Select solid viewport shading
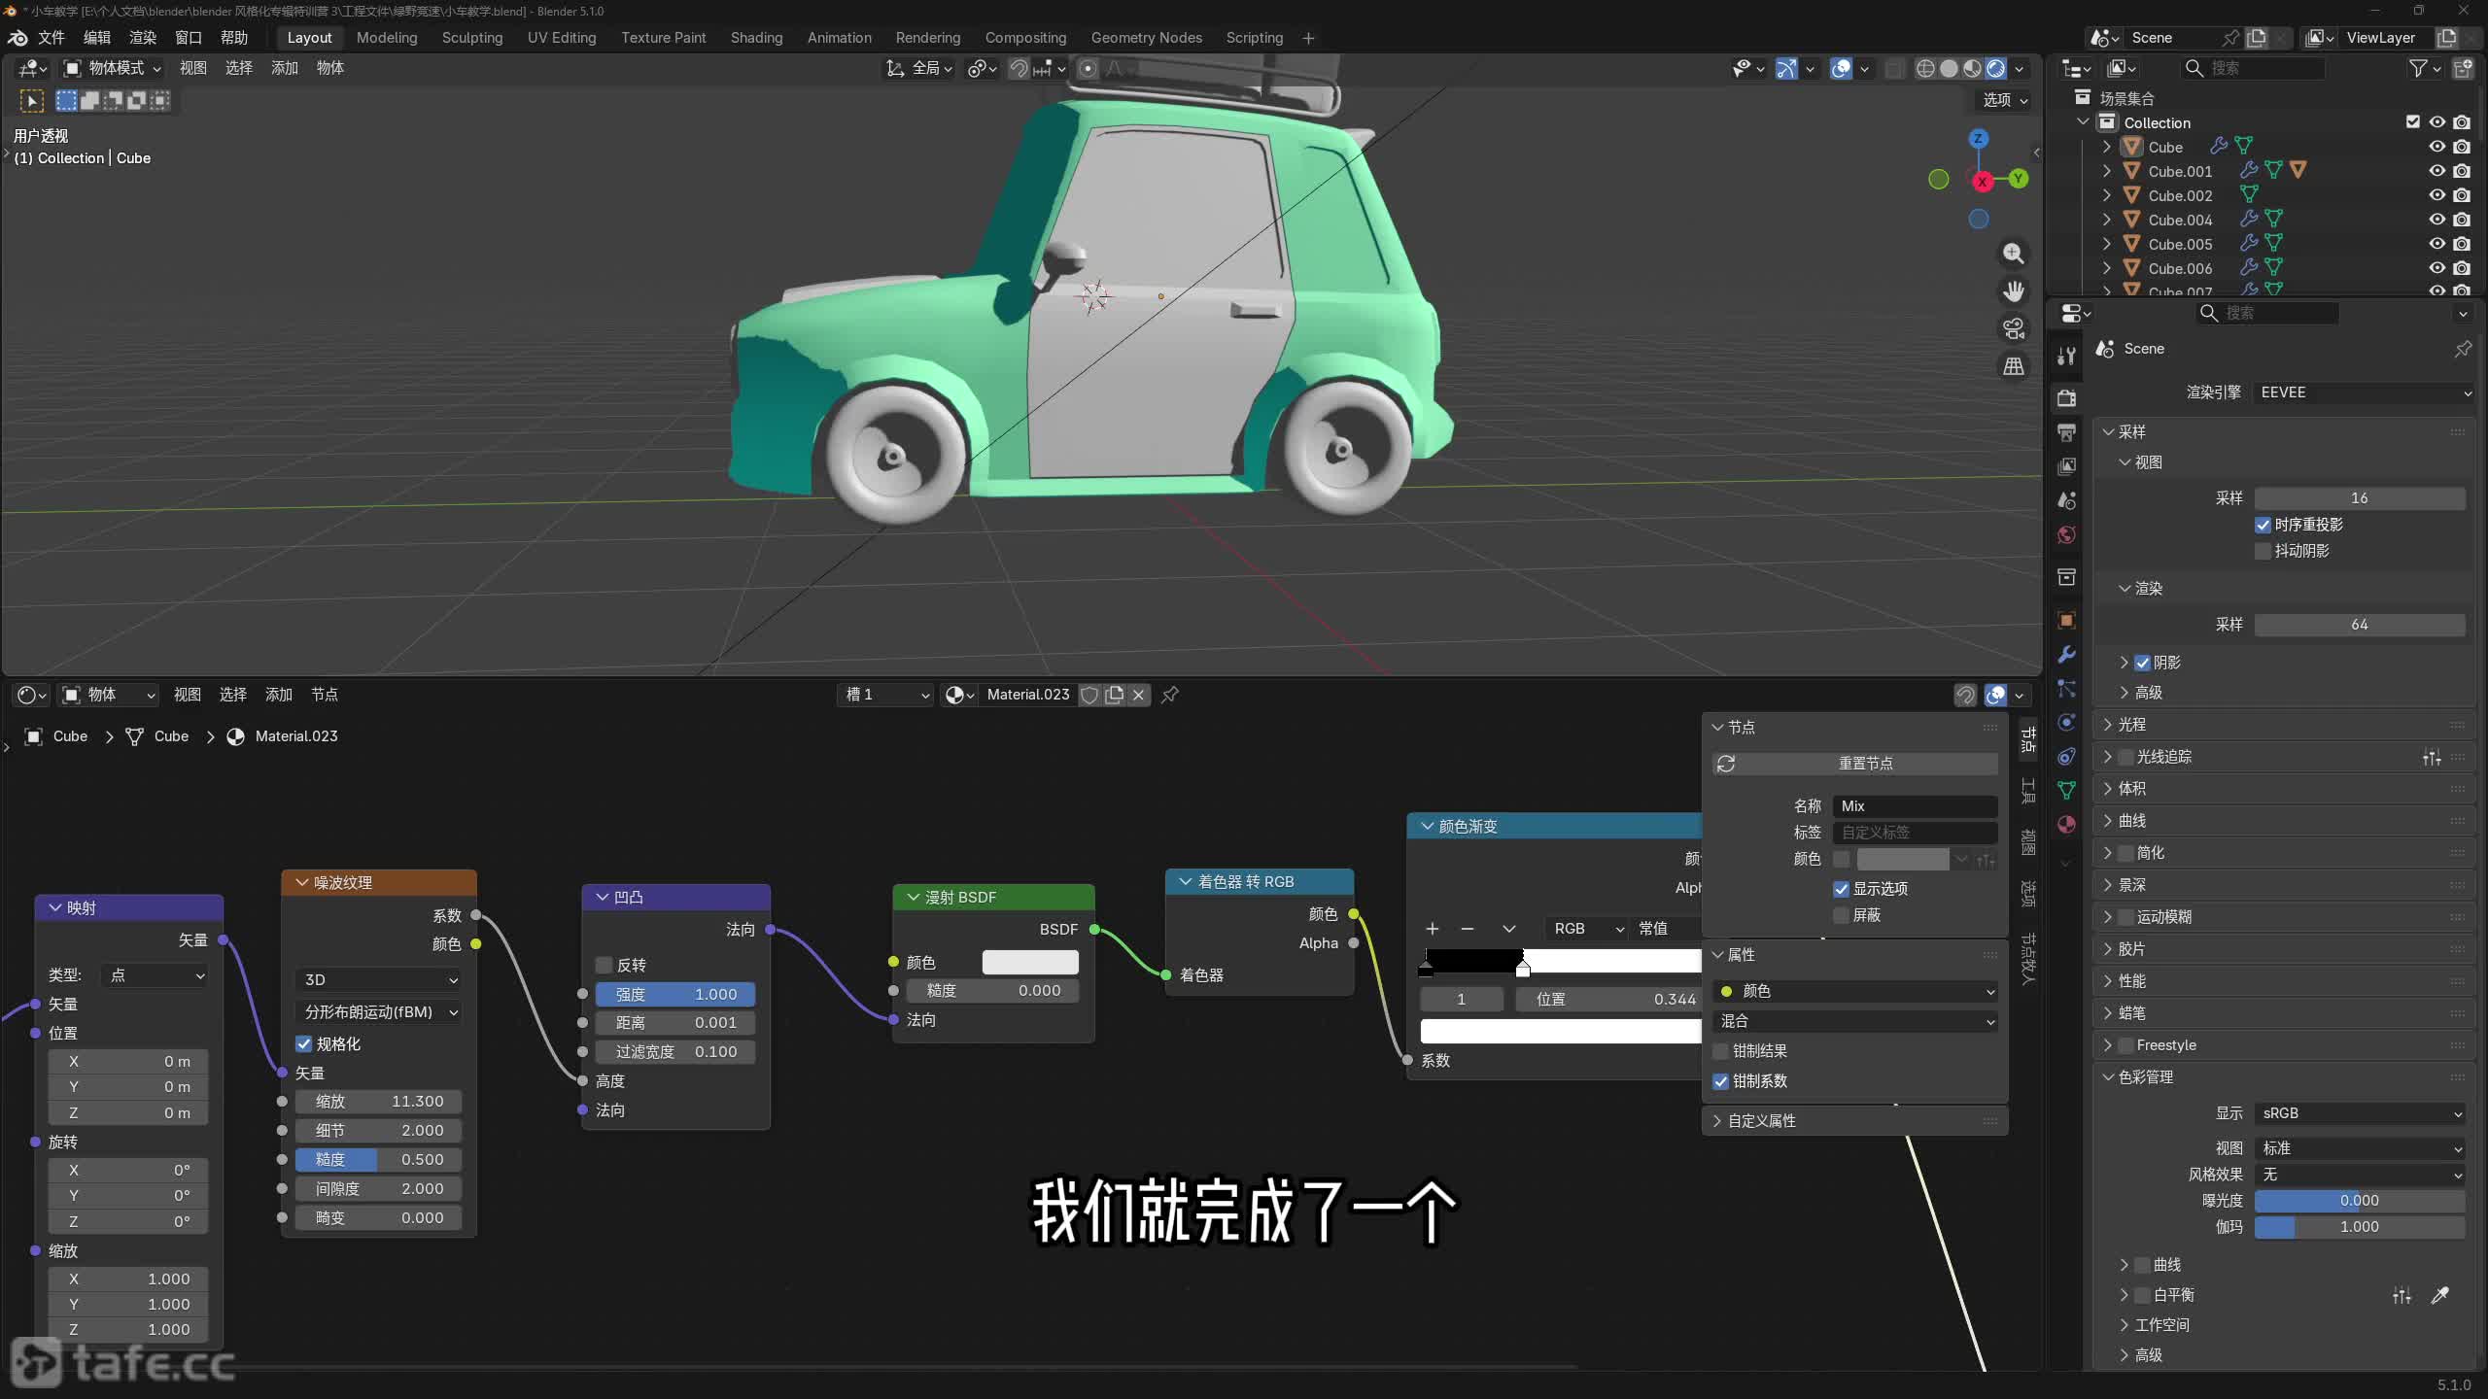 (1949, 68)
